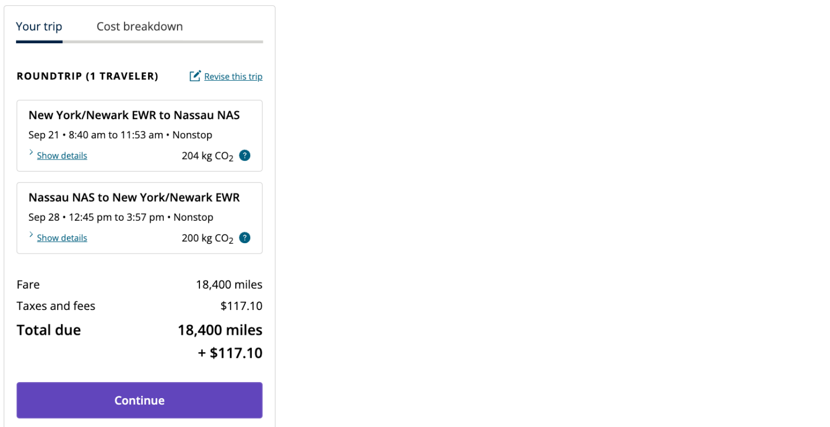Image resolution: width=830 pixels, height=427 pixels.
Task: Click the New York/Newark EWR to Nassau NAS heading
Action: pyautogui.click(x=134, y=115)
